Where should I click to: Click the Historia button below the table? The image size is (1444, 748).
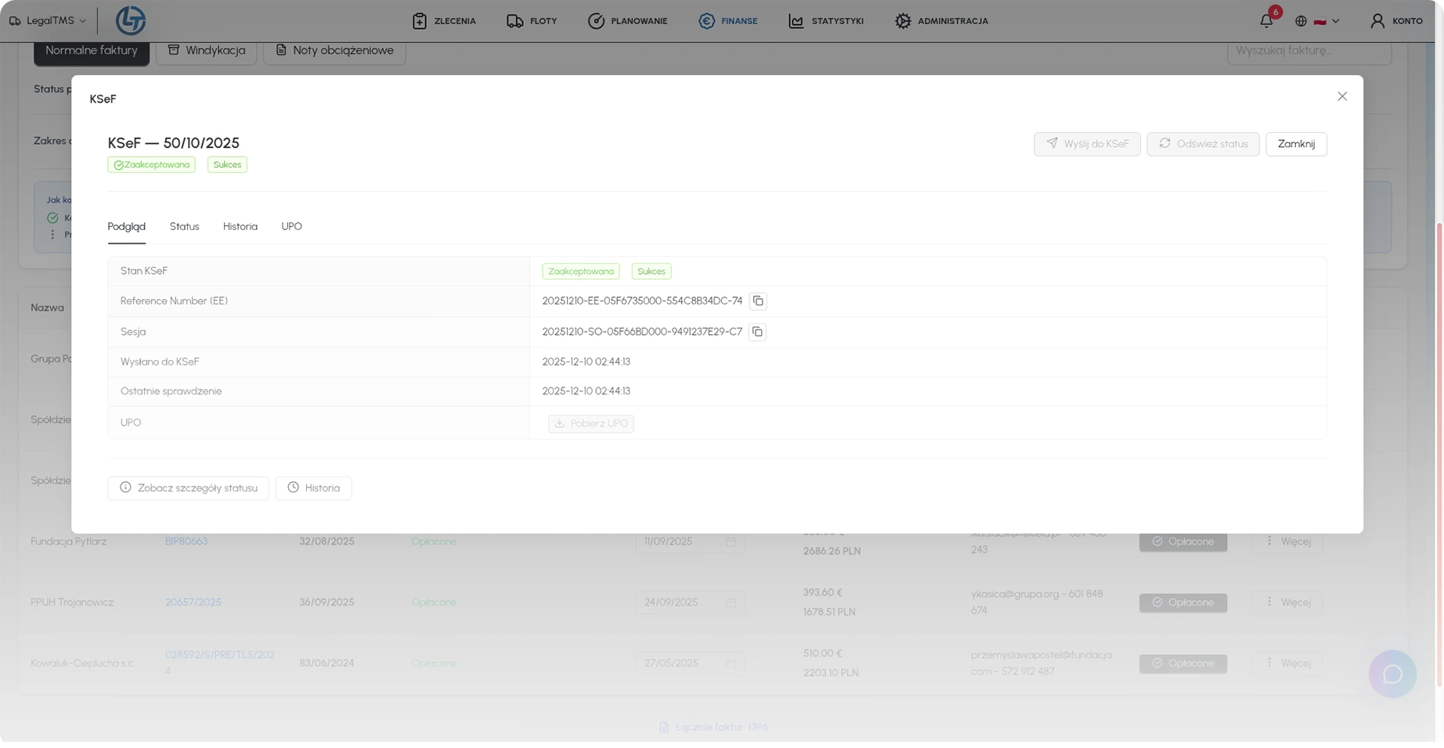click(x=313, y=488)
